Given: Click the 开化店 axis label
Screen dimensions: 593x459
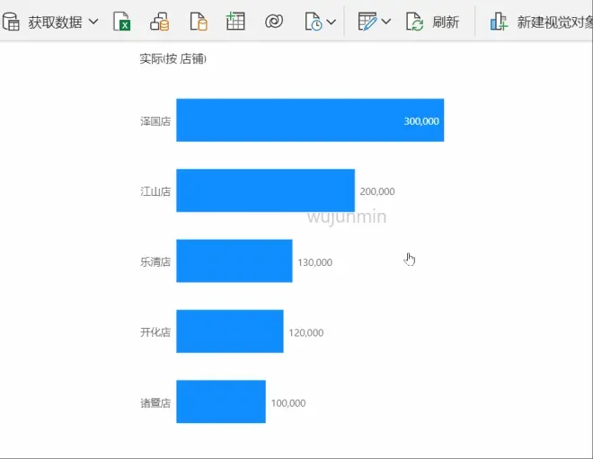Looking at the screenshot, I should tap(155, 332).
